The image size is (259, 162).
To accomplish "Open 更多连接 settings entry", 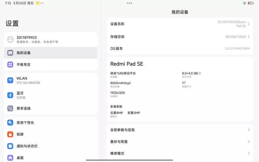I will point(50,109).
